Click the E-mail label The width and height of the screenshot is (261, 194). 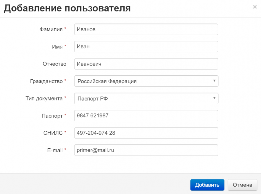55,150
